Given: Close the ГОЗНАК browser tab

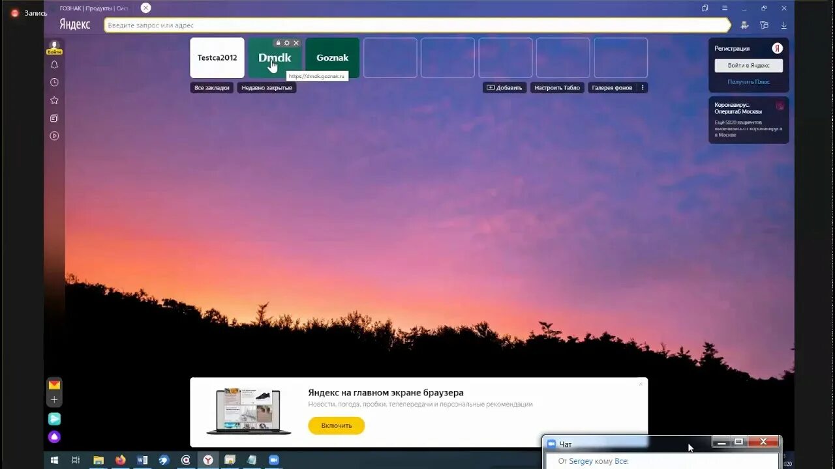Looking at the screenshot, I should [x=145, y=8].
